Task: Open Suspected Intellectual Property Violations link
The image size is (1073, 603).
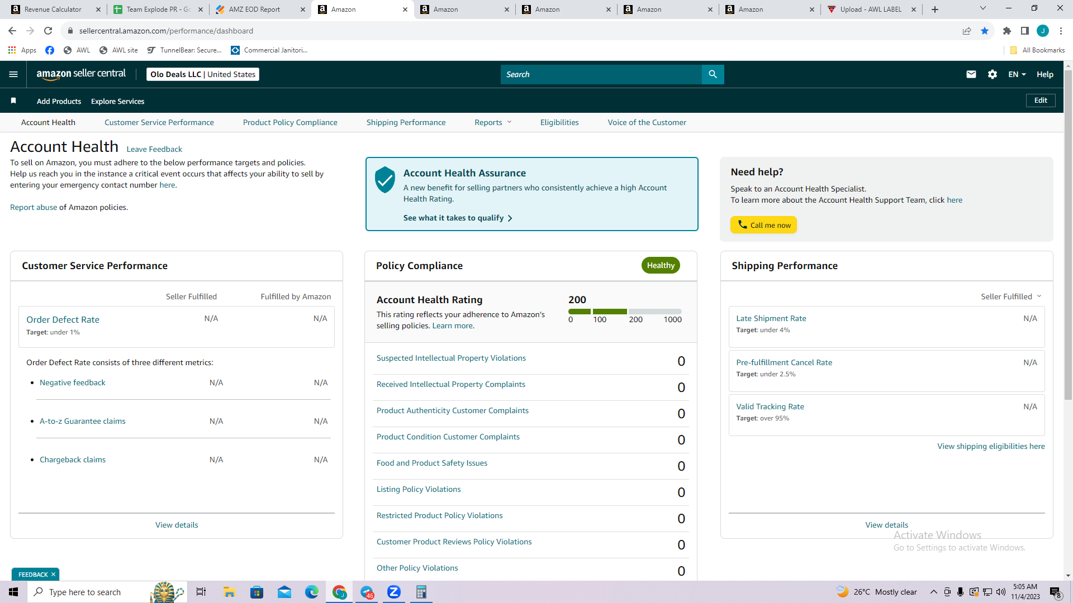Action: click(451, 358)
